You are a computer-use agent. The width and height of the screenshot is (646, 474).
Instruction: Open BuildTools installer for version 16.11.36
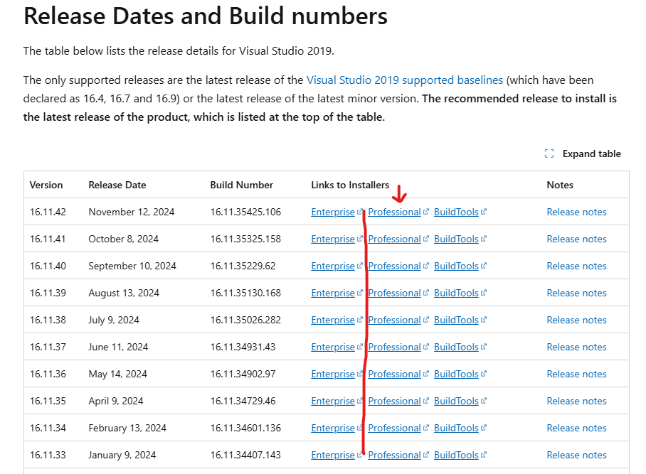point(456,374)
